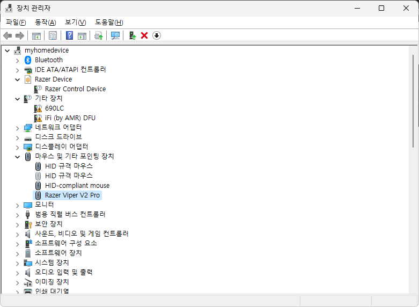Image resolution: width=419 pixels, height=307 pixels.
Task: Click the speaker icon 사운드, 비디오 및 게임 컨트롤러
Action: click(27, 234)
